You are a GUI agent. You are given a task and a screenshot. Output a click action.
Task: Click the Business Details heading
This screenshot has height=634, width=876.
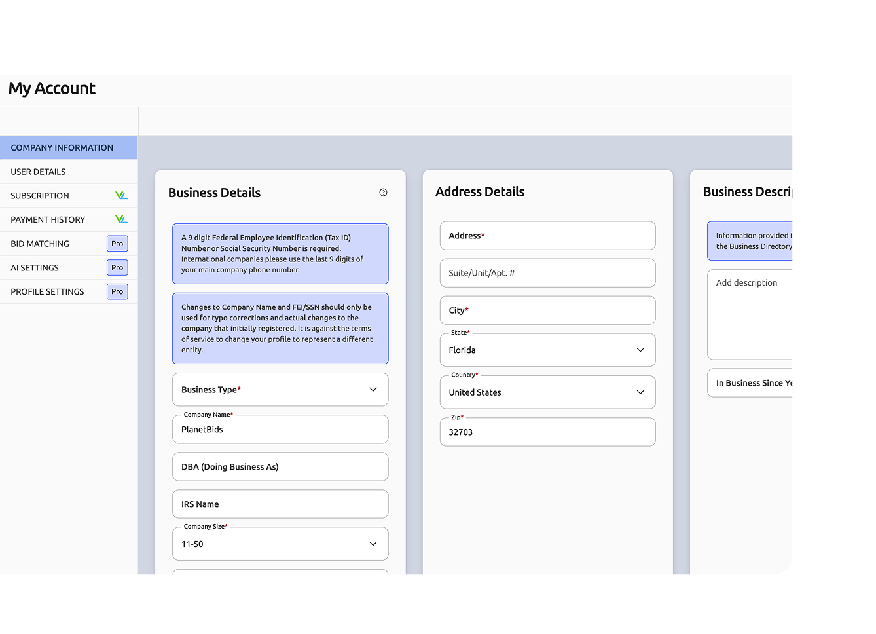click(x=214, y=193)
